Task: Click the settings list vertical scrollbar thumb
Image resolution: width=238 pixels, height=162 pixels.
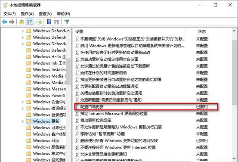Action: tap(234, 73)
